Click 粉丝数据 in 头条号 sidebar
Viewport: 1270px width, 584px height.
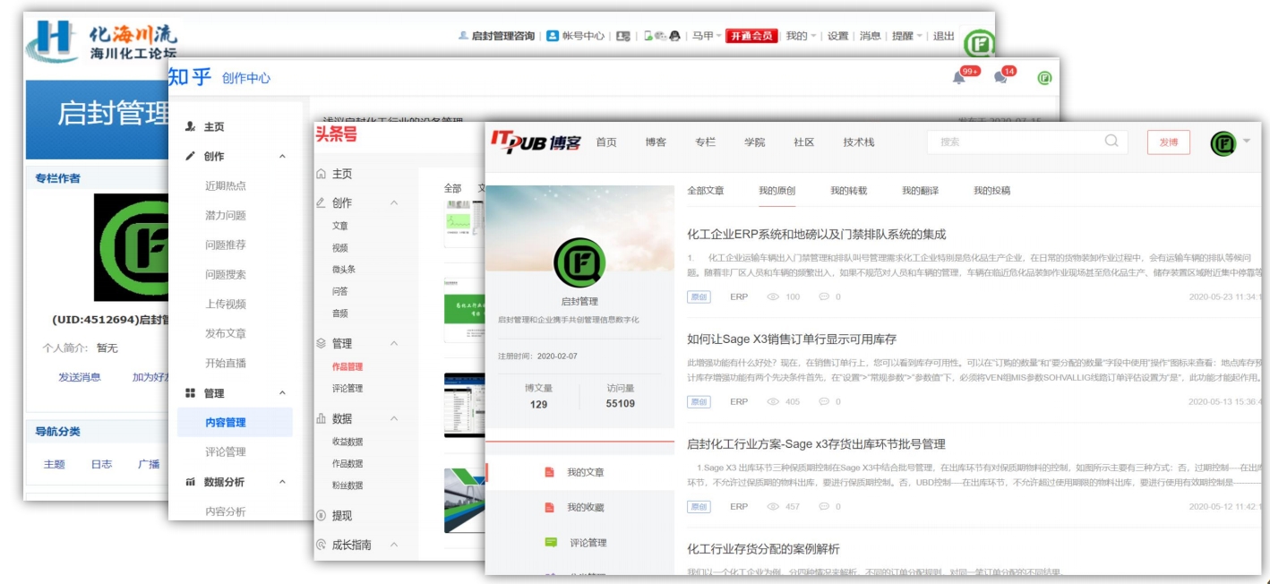click(348, 485)
